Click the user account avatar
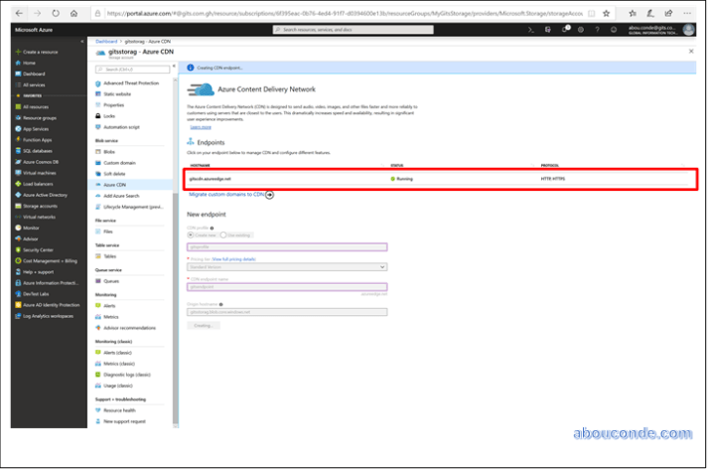 (x=688, y=30)
